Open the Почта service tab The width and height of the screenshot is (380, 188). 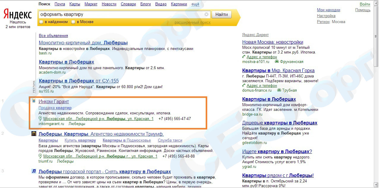coord(60,4)
